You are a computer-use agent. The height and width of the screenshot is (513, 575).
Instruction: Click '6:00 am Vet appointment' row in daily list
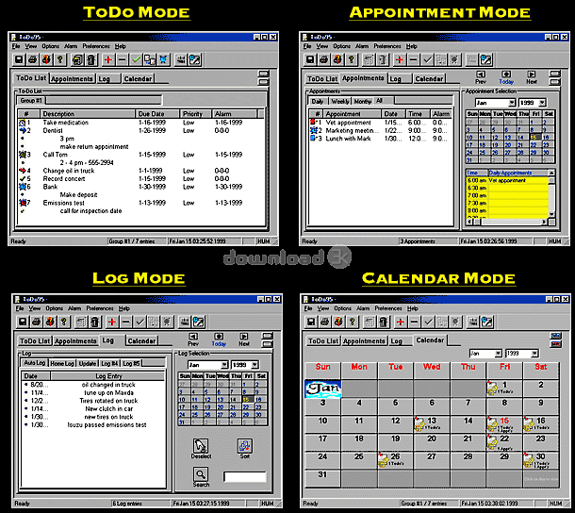pos(507,180)
